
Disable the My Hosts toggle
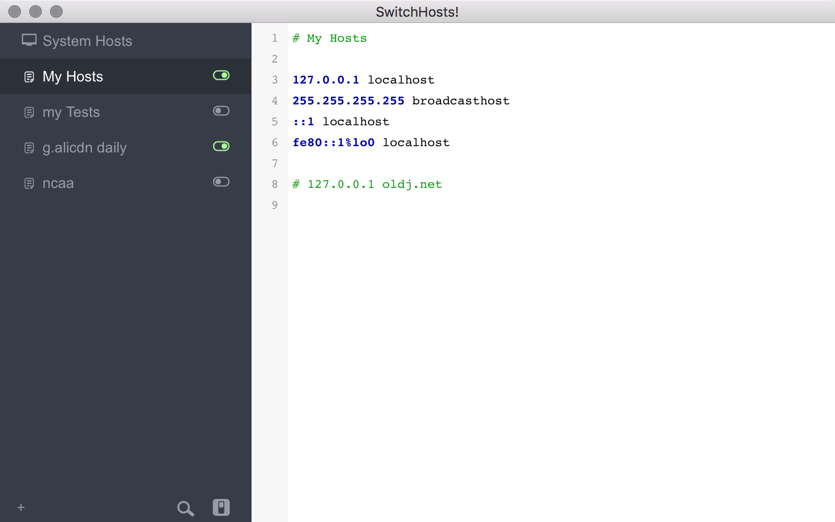pyautogui.click(x=221, y=76)
